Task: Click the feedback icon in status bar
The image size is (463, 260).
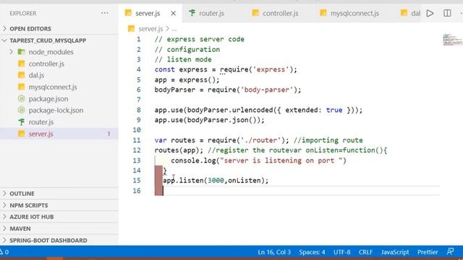Action: click(x=450, y=252)
